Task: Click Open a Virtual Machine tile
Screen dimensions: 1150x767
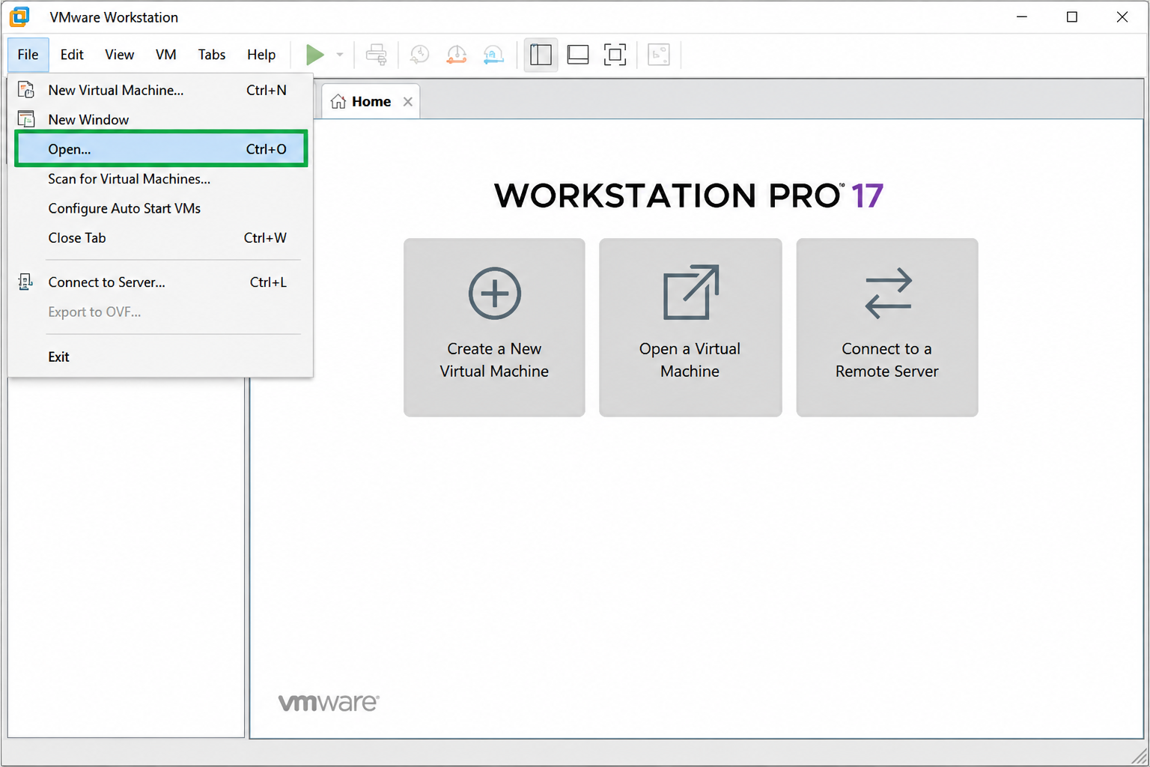Action: [690, 327]
